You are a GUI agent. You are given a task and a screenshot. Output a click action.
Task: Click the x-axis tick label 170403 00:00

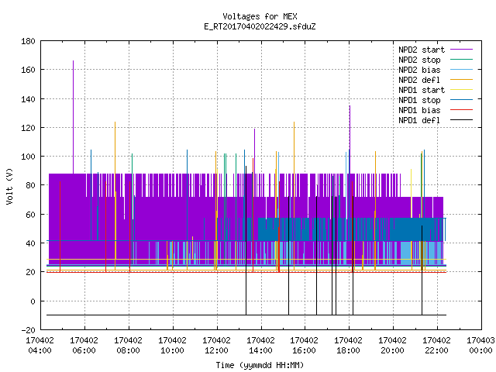coord(480,346)
